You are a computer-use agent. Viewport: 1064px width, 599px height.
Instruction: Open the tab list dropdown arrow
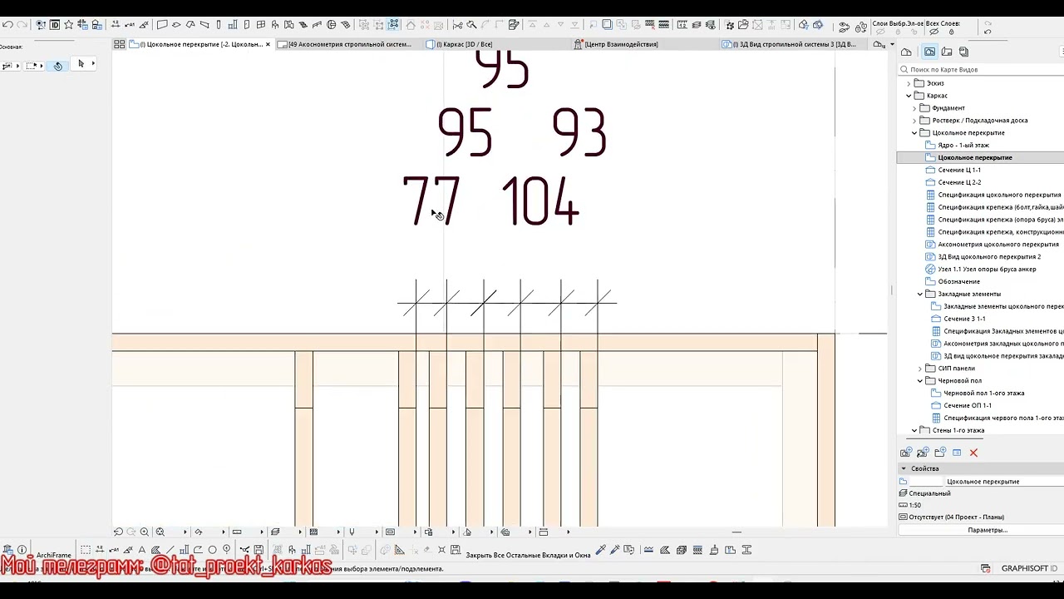tap(892, 44)
